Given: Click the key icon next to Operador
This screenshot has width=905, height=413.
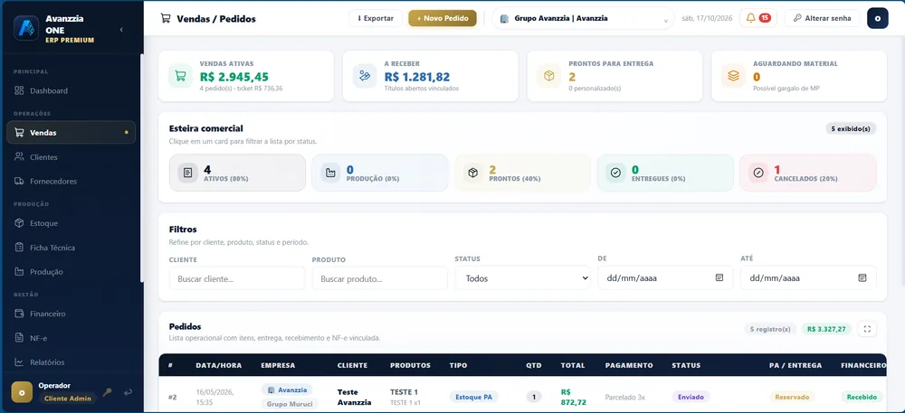Looking at the screenshot, I should point(108,392).
